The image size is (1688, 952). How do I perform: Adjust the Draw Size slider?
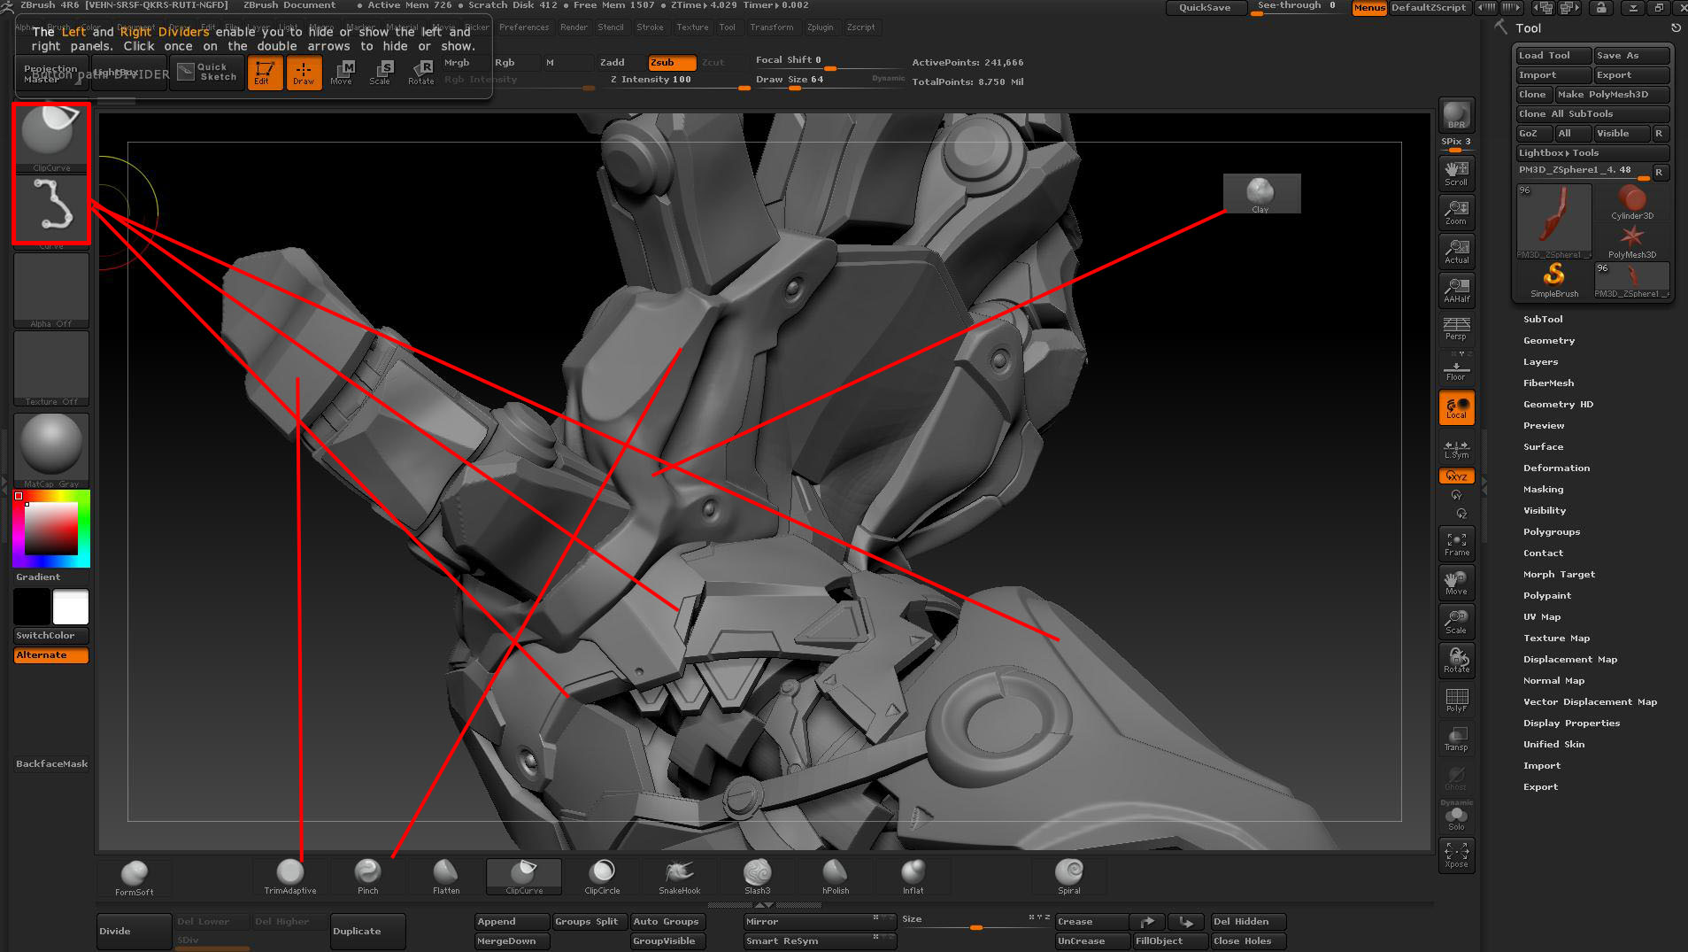829,81
